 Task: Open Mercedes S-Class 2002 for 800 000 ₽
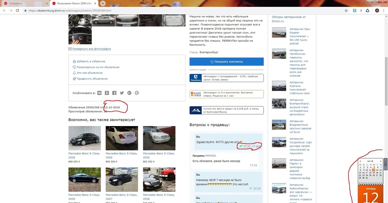coord(159,138)
